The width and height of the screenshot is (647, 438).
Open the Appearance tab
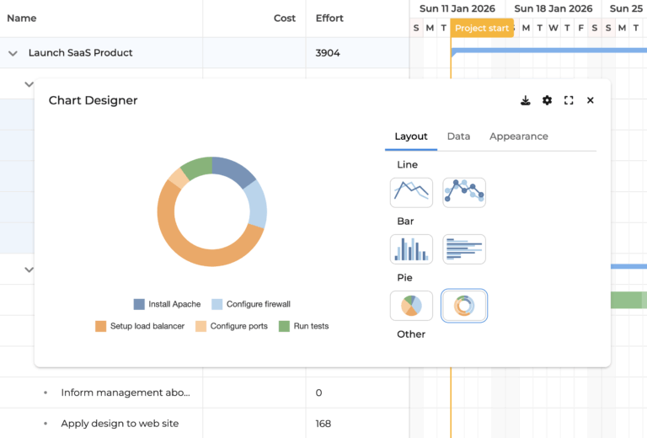click(518, 136)
